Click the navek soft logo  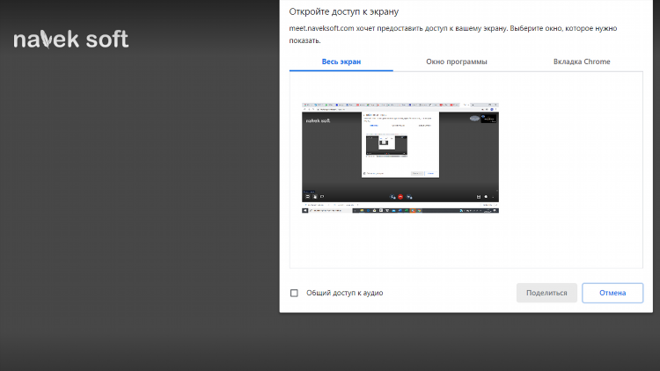[70, 39]
